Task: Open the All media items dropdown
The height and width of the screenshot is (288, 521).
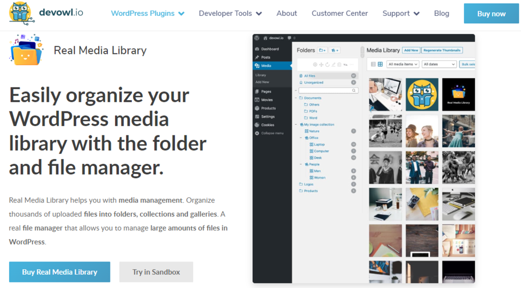Action: (402, 64)
